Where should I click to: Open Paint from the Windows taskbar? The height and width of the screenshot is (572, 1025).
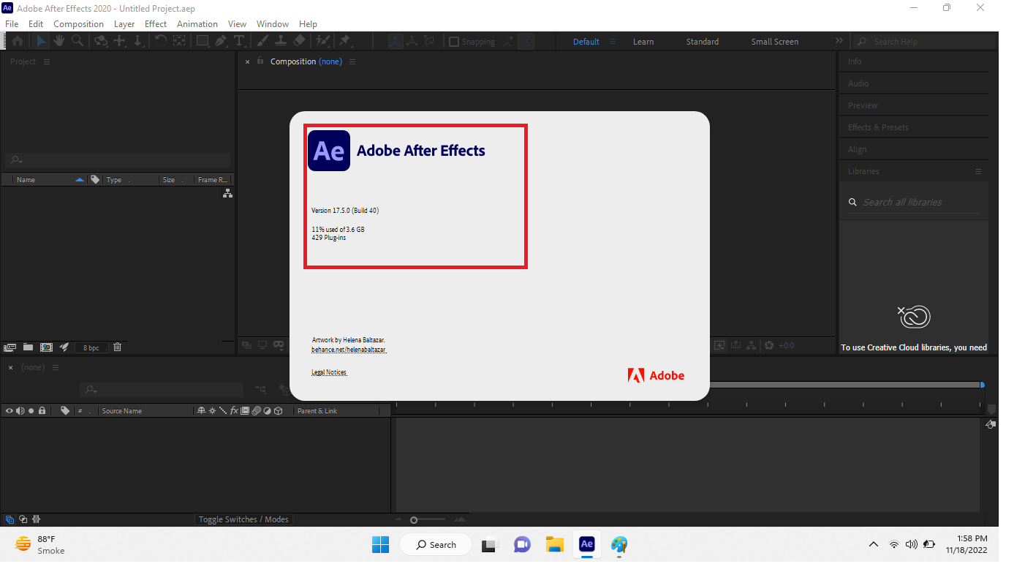click(619, 544)
